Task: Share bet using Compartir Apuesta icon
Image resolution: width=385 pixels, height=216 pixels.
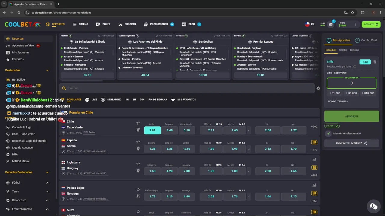Action: point(365,143)
